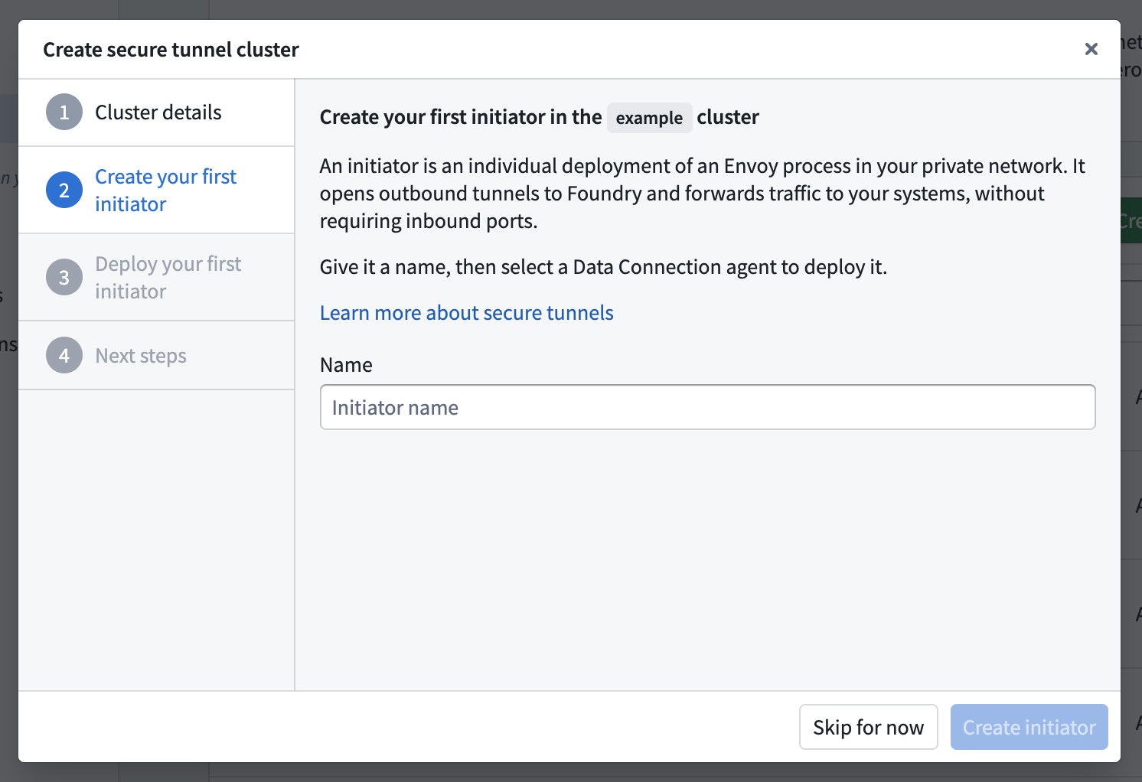Open Learn more about secure tunnels link
Image resolution: width=1142 pixels, height=782 pixels.
click(x=467, y=313)
